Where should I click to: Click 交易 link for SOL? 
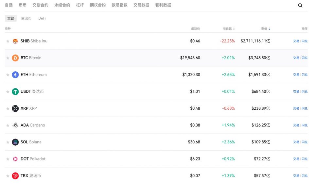pos(296,142)
